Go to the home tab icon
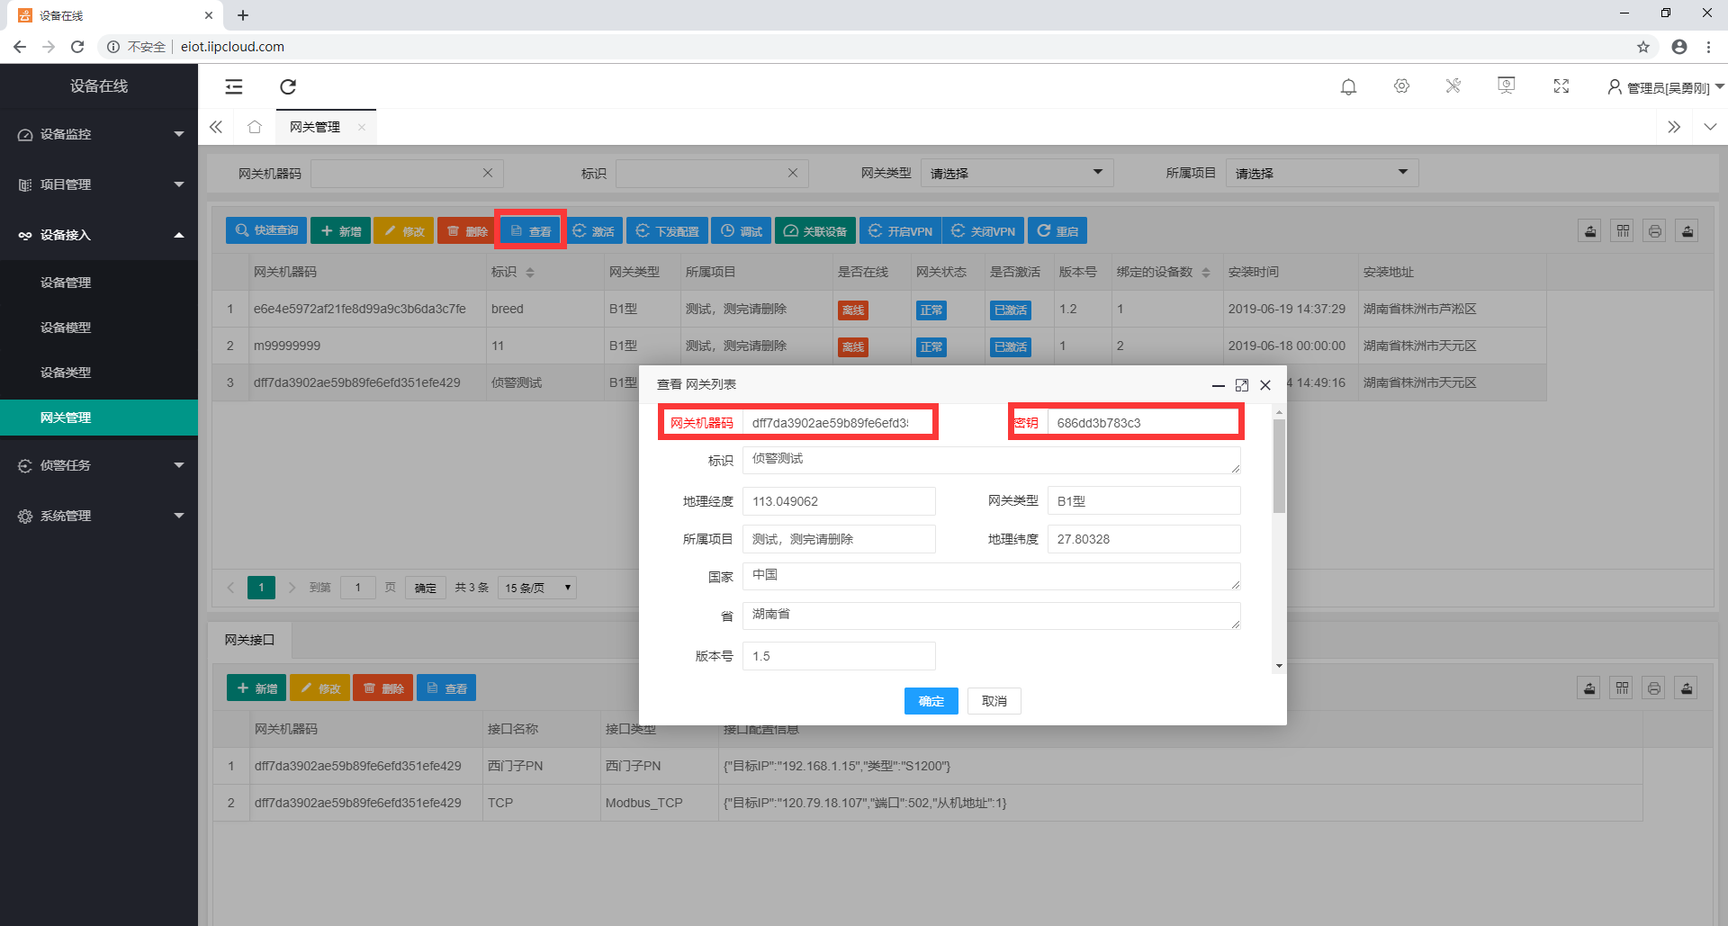Screen dimensions: 1728x926 tap(255, 127)
